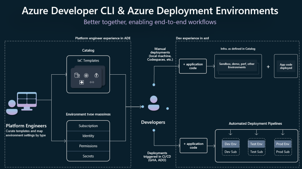The width and height of the screenshot is (302, 169).
Task: Click the plus sign before App code deployed
Action: 268,67
